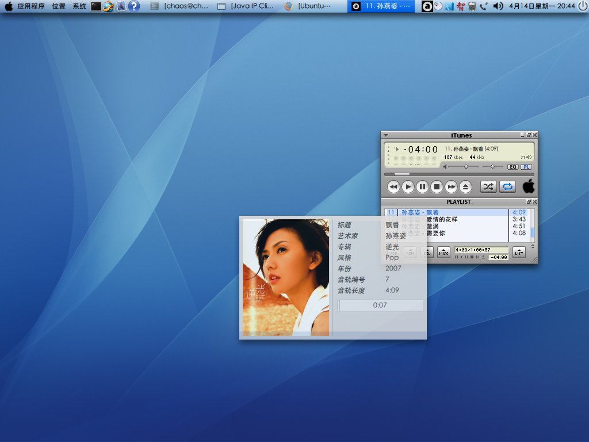The height and width of the screenshot is (442, 589).
Task: Click the song position seek bar
Action: tap(458, 174)
